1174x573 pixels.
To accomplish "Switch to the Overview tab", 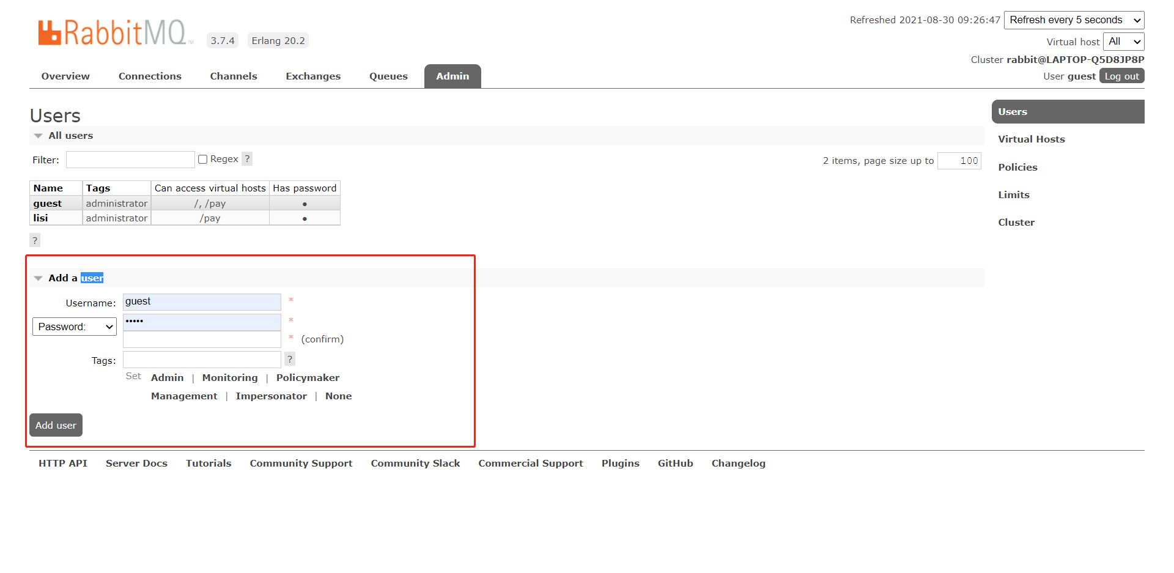I will (x=65, y=76).
